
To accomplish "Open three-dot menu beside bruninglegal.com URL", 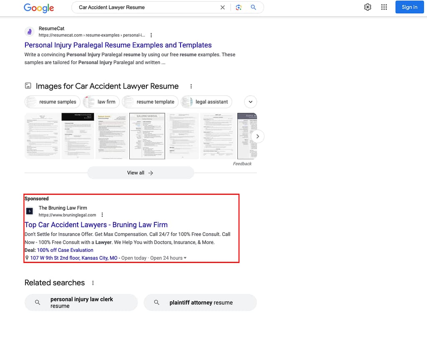I will point(102,215).
